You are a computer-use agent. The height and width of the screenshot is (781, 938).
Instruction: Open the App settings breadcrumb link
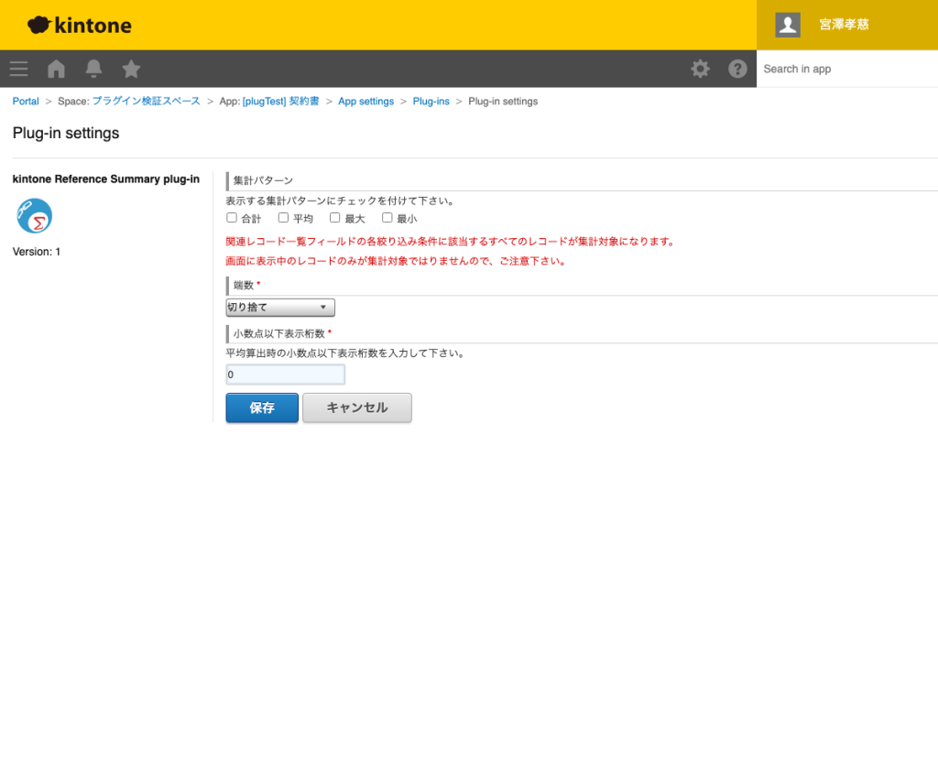point(365,102)
